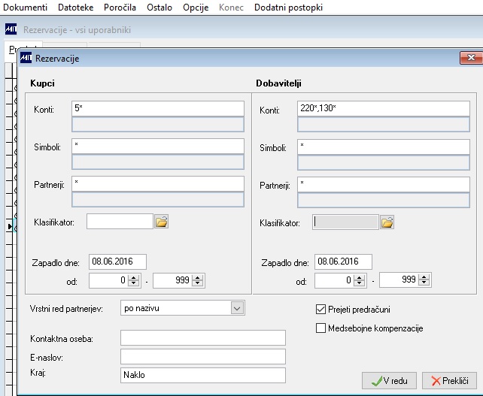Expand Vrstni red partnerjev dropdown
This screenshot has height=396, width=483.
(x=237, y=308)
